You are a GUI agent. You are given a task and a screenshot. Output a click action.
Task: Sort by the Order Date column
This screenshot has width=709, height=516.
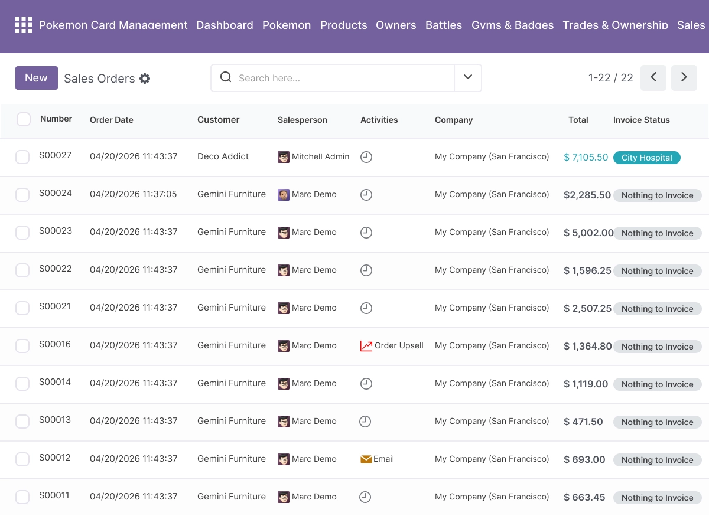[112, 120]
